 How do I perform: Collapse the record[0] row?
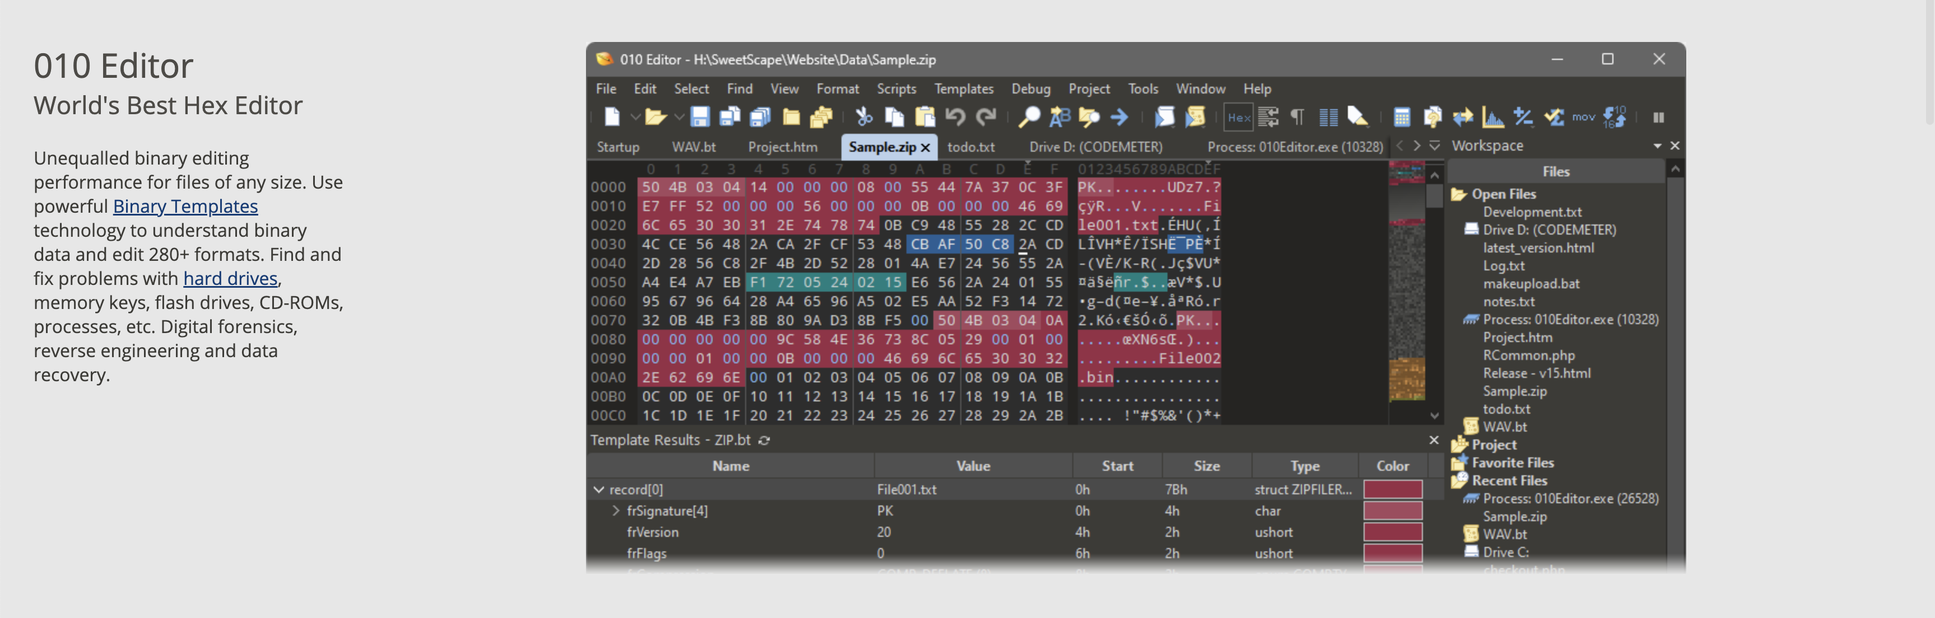pyautogui.click(x=599, y=490)
